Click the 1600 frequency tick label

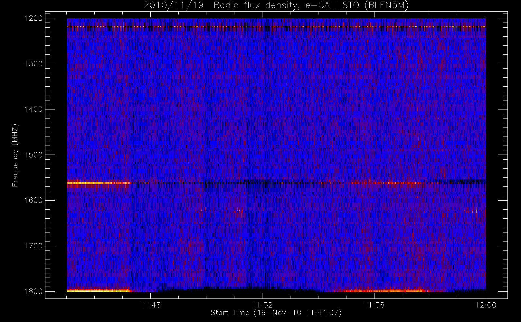[x=33, y=200]
